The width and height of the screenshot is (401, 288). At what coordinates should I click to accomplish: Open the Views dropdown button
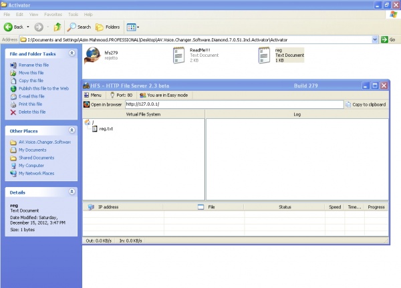pyautogui.click(x=133, y=27)
